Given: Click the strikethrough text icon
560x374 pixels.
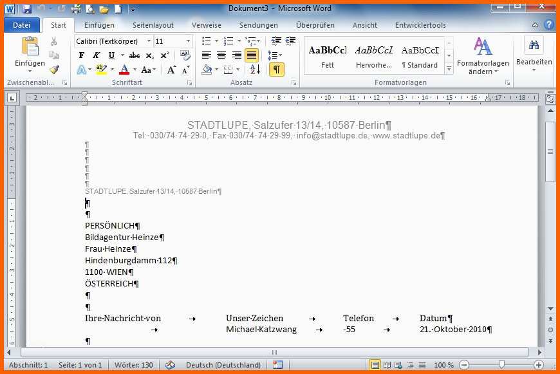Looking at the screenshot, I should pos(135,55).
